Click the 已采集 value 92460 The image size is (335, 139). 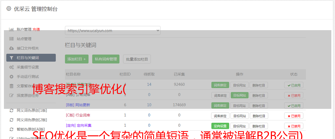tap(179, 84)
